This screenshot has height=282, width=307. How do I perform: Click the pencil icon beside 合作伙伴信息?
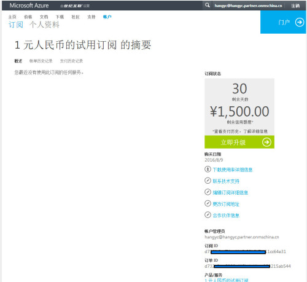click(208, 215)
